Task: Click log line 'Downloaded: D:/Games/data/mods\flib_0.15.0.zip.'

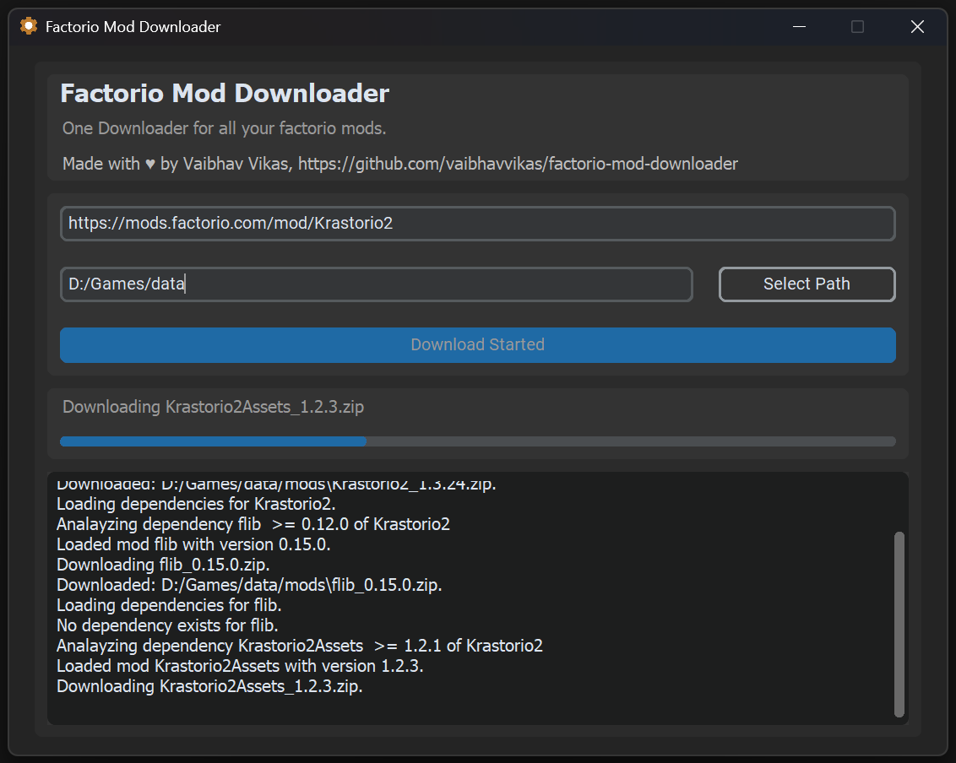Action: click(249, 585)
